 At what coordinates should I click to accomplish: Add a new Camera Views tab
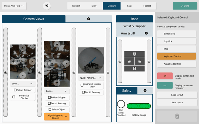(x=89, y=19)
